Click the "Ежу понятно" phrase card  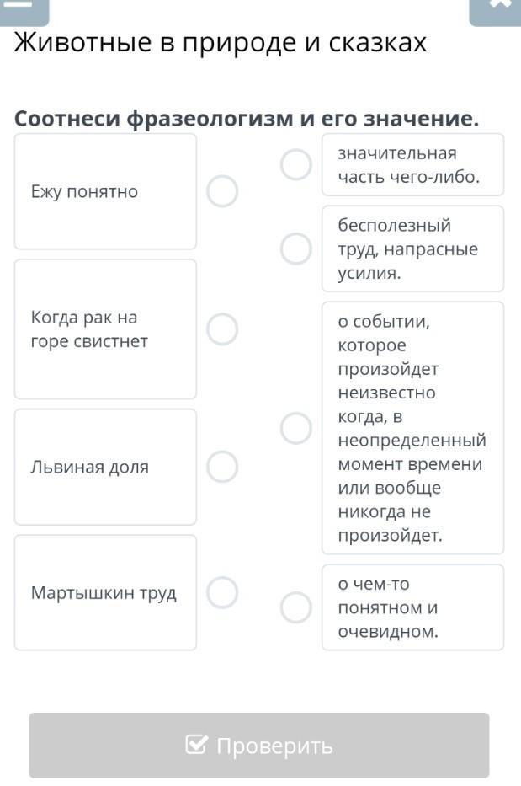coord(105,191)
